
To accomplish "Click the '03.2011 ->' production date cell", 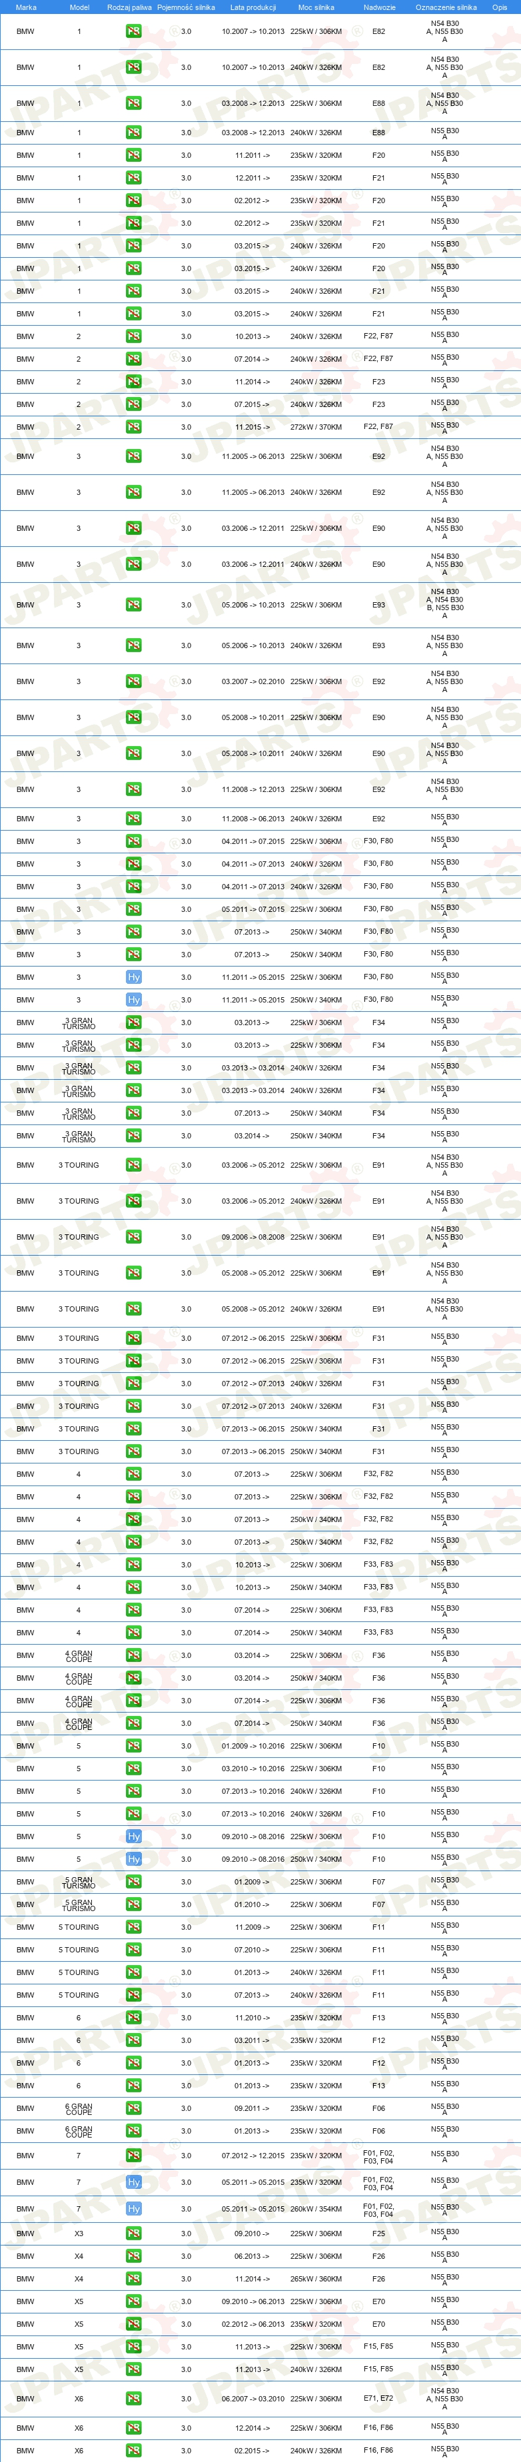I will click(x=253, y=2040).
